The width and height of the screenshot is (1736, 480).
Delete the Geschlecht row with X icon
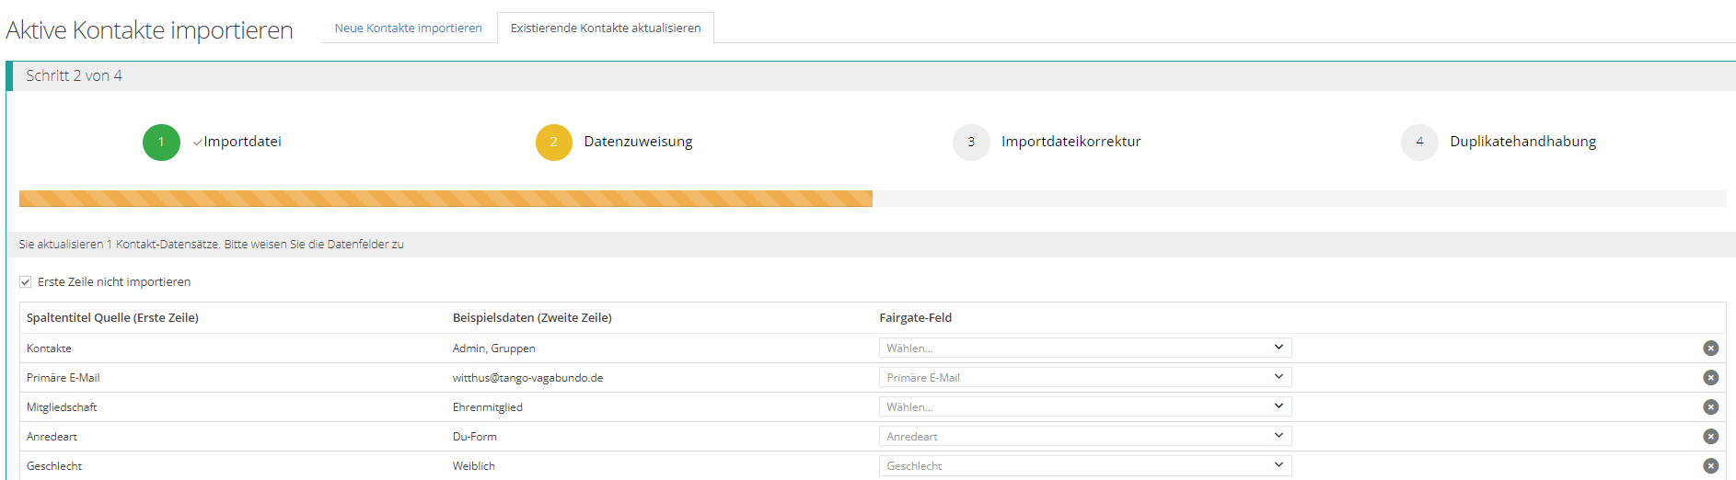tap(1710, 466)
